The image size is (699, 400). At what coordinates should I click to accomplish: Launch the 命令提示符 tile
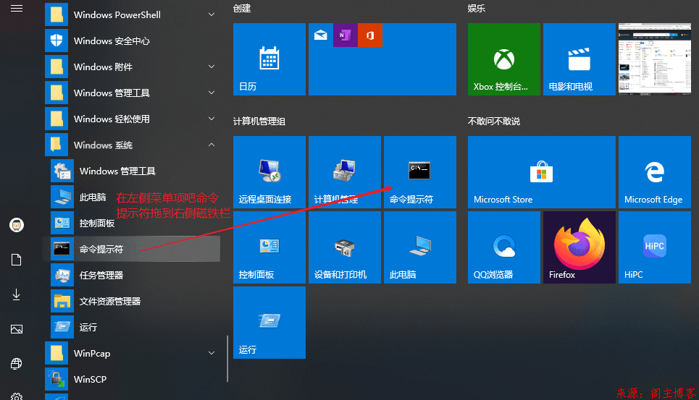[420, 172]
